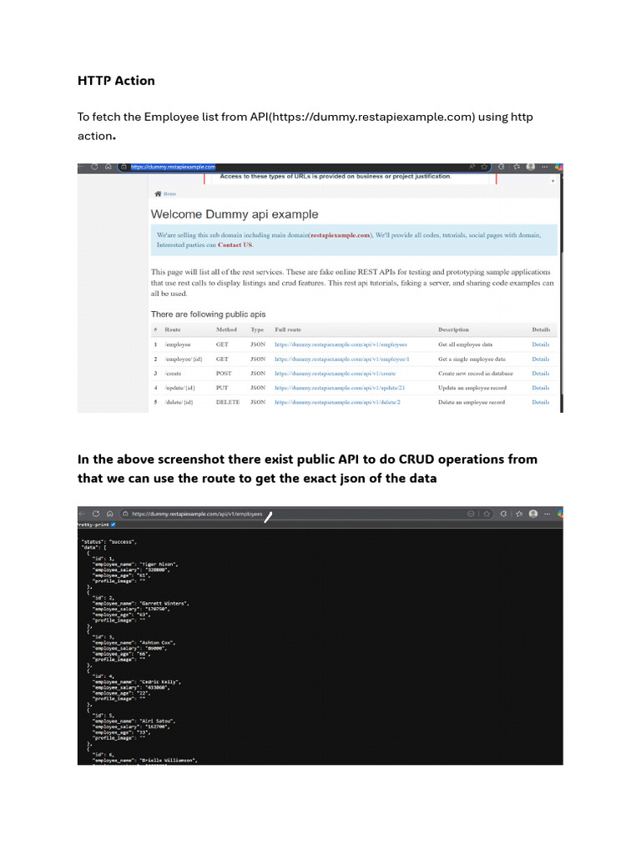This screenshot has height=854, width=641.
Task: Click the profile avatar in the JSON browser toolbar
Action: 533,514
